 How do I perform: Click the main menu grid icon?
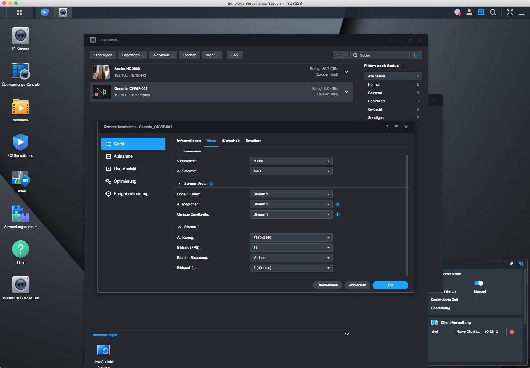(20, 12)
